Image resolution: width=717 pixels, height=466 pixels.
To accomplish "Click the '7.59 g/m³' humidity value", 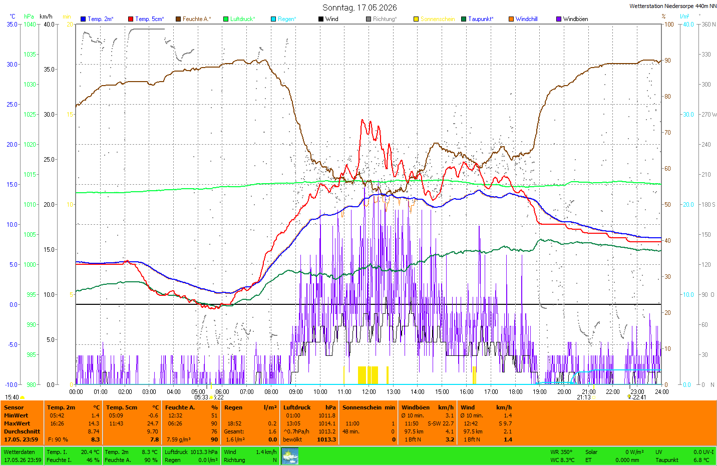I will 179,439.
